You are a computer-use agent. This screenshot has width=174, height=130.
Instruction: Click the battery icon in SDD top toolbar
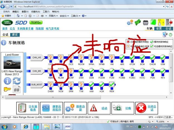tap(145, 22)
